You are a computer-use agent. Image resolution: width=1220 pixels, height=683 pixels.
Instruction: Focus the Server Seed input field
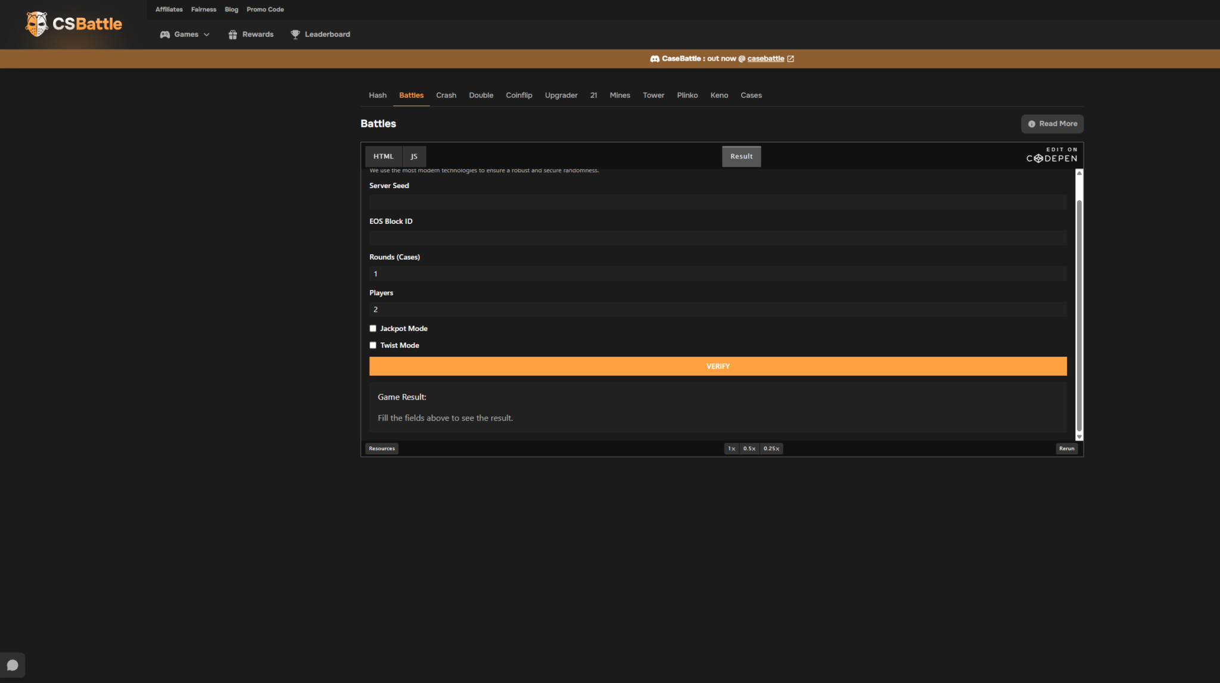718,202
